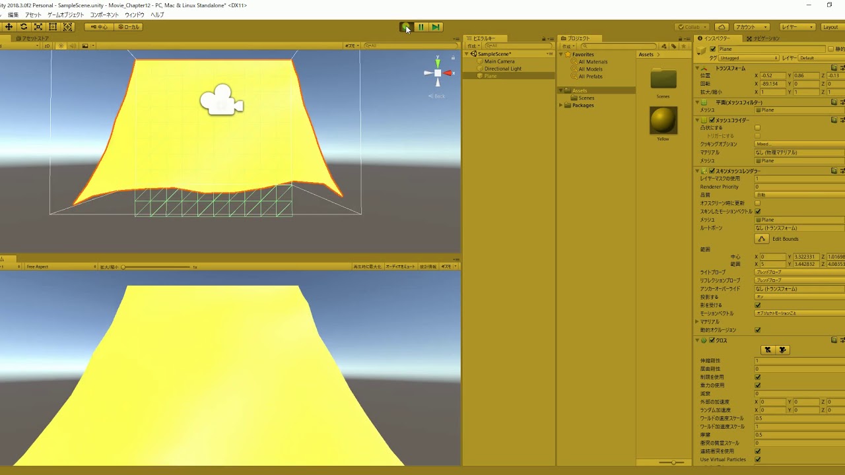Image resolution: width=845 pixels, height=475 pixels.
Task: Open the ウィンドウ (Window) menu
Action: tap(135, 15)
